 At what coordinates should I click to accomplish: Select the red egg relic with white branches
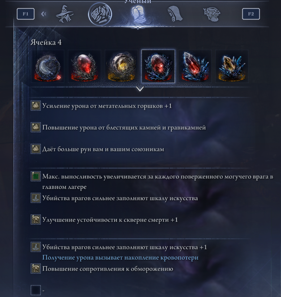(x=85, y=66)
